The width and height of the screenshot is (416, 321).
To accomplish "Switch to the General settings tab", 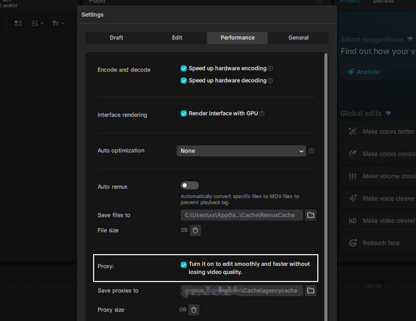I will coord(298,37).
